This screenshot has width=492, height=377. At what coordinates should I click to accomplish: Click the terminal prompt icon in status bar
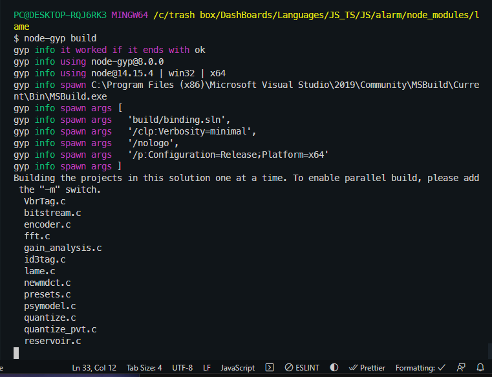click(x=270, y=367)
